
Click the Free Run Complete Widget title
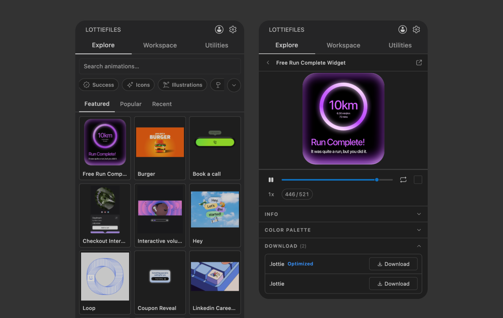[311, 63]
